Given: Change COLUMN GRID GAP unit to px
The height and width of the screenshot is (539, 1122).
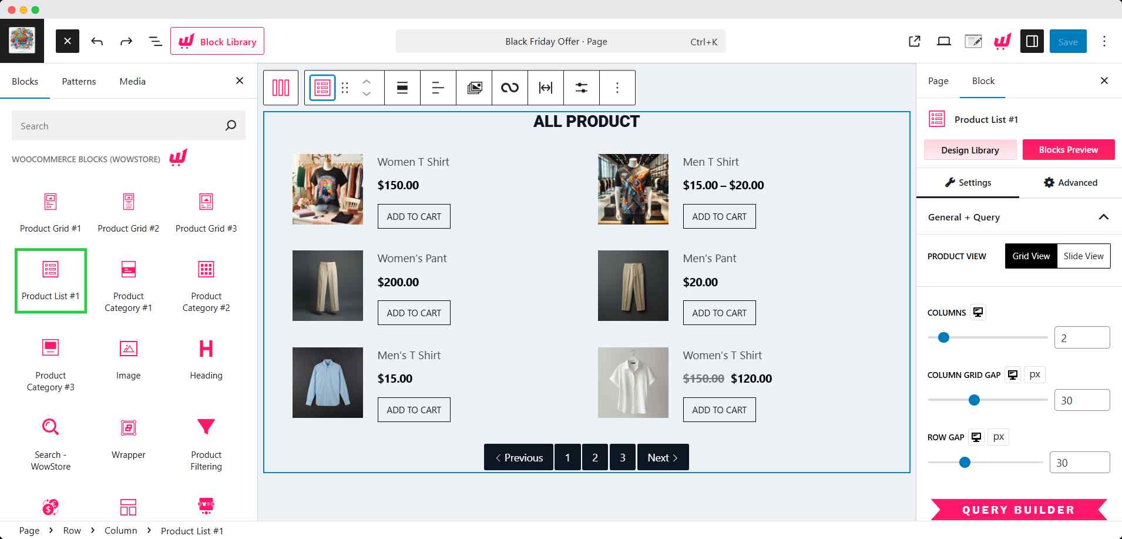Looking at the screenshot, I should pyautogui.click(x=1035, y=374).
